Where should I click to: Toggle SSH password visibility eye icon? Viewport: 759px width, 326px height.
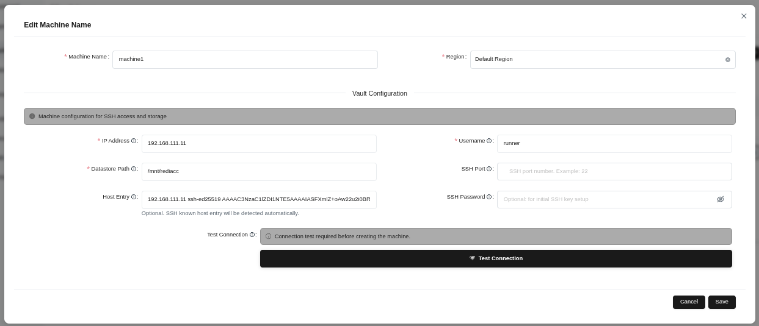pos(721,199)
